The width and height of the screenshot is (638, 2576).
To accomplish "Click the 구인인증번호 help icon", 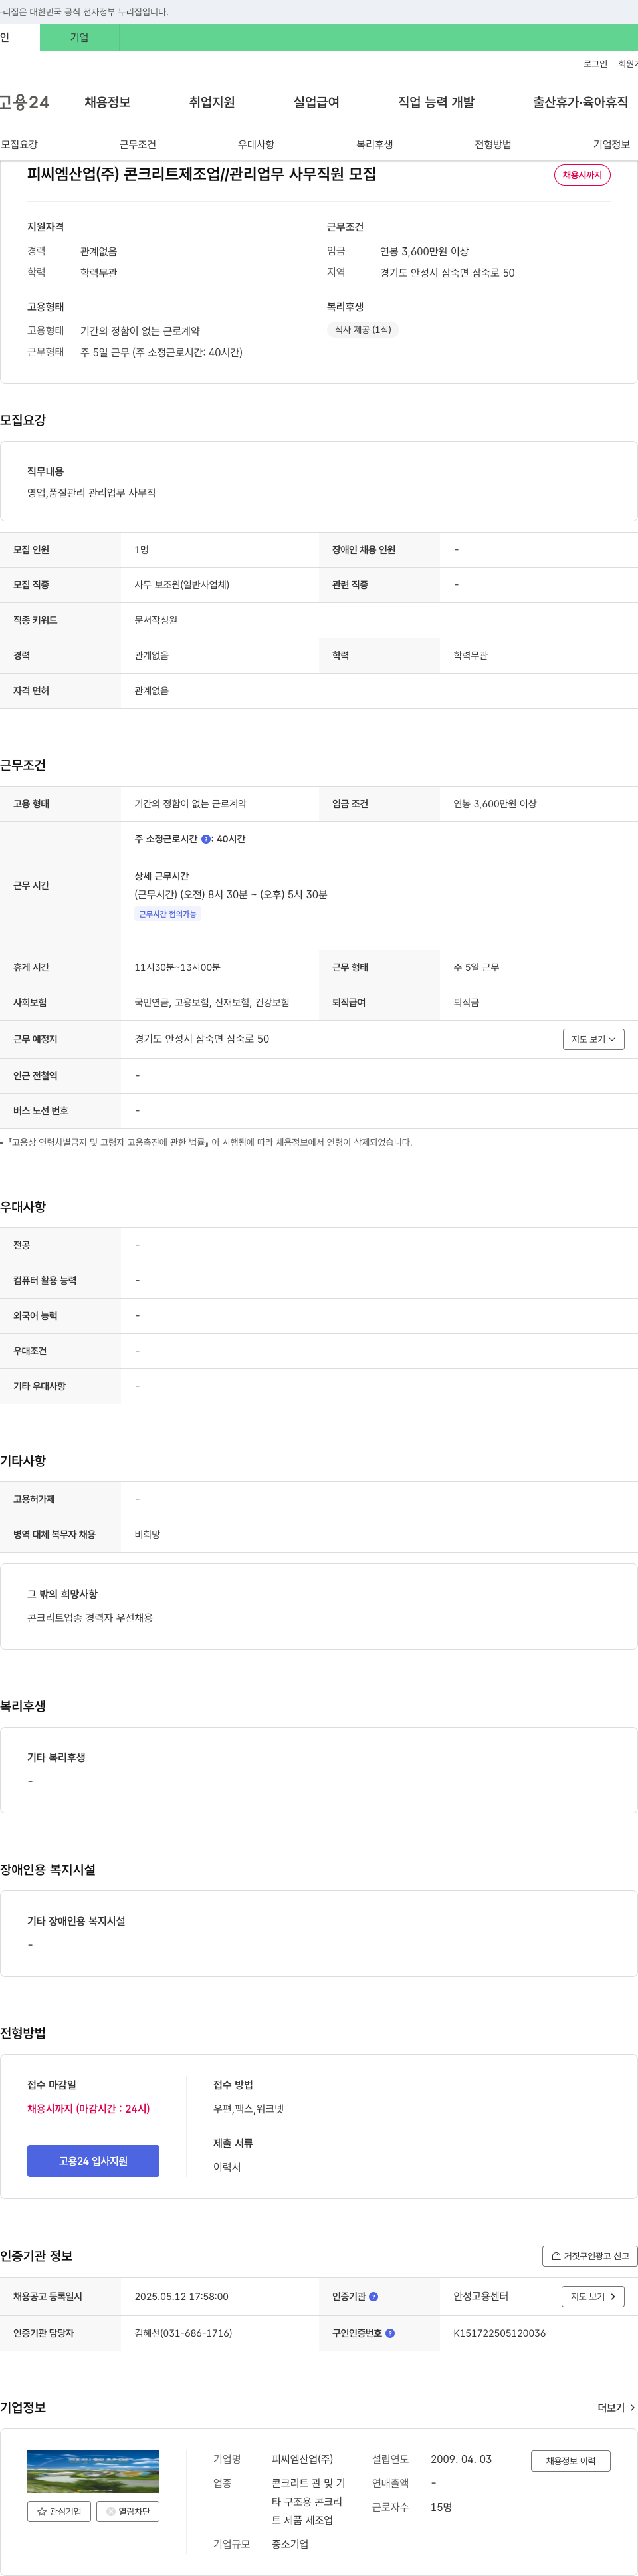I will pos(390,2333).
